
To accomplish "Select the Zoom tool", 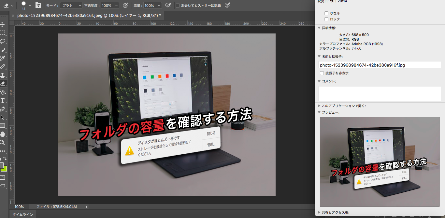I will point(3,143).
